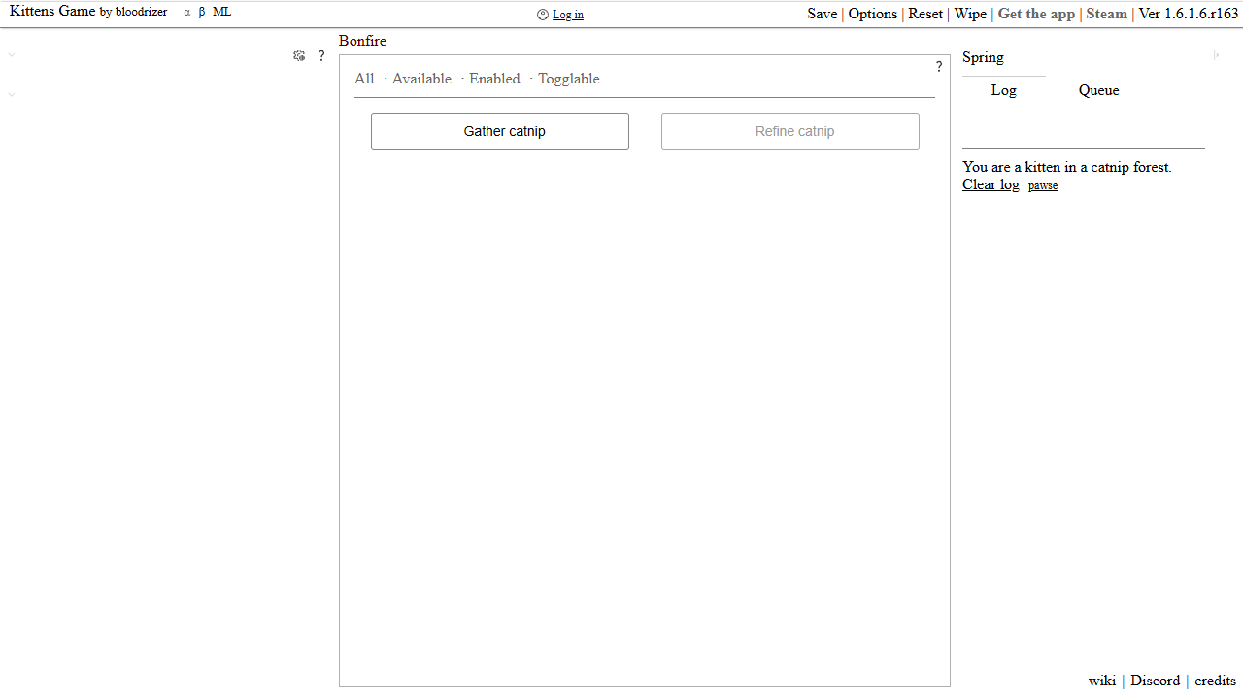Expand the second left panel chevron

point(12,94)
